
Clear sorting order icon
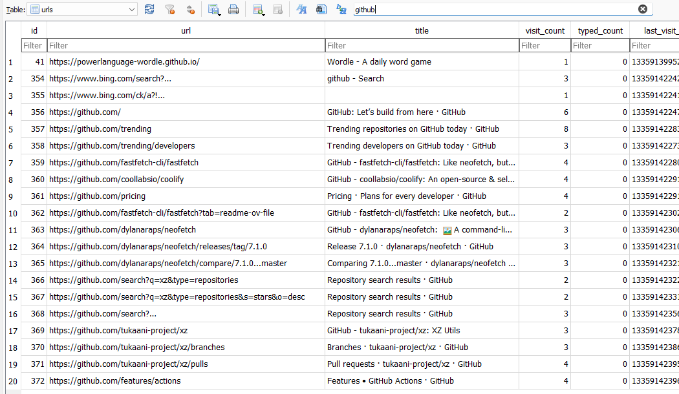pyautogui.click(x=190, y=9)
